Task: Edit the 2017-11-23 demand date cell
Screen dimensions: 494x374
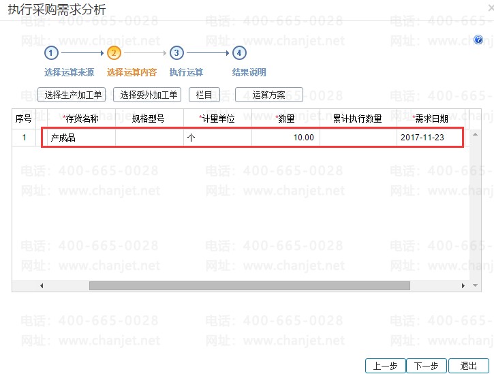Action: [431, 138]
